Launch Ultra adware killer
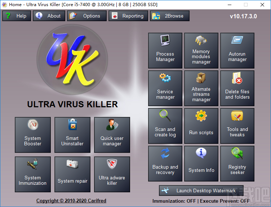Image resolution: width=271 pixels, height=207 pixels. click(x=112, y=174)
